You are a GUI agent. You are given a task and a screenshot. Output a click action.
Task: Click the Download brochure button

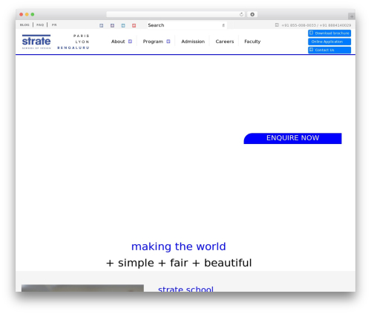pos(329,33)
